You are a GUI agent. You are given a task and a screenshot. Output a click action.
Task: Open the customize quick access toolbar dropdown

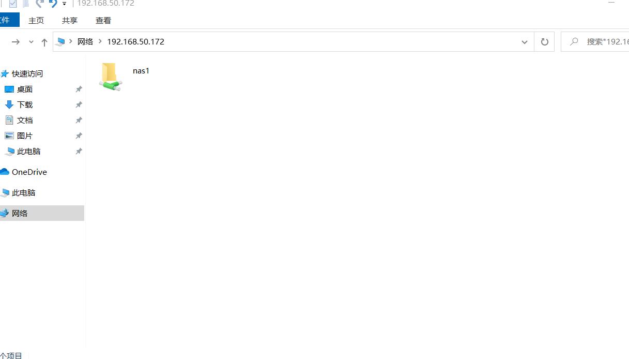tap(65, 4)
